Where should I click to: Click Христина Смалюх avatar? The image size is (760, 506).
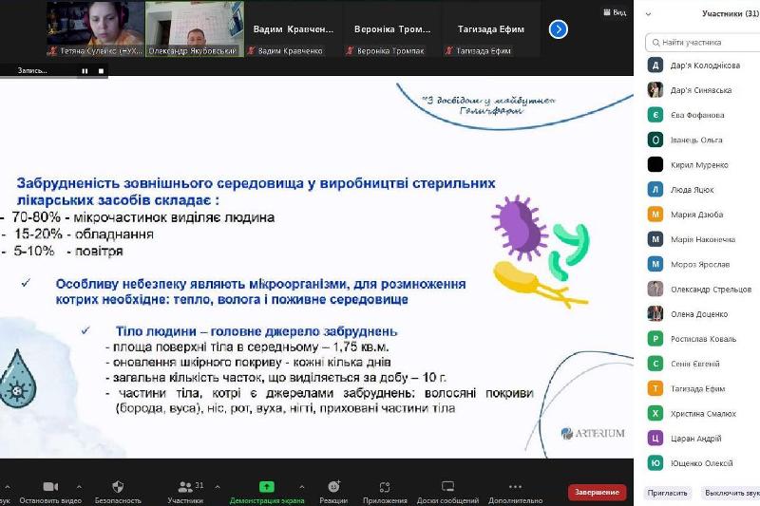[655, 413]
